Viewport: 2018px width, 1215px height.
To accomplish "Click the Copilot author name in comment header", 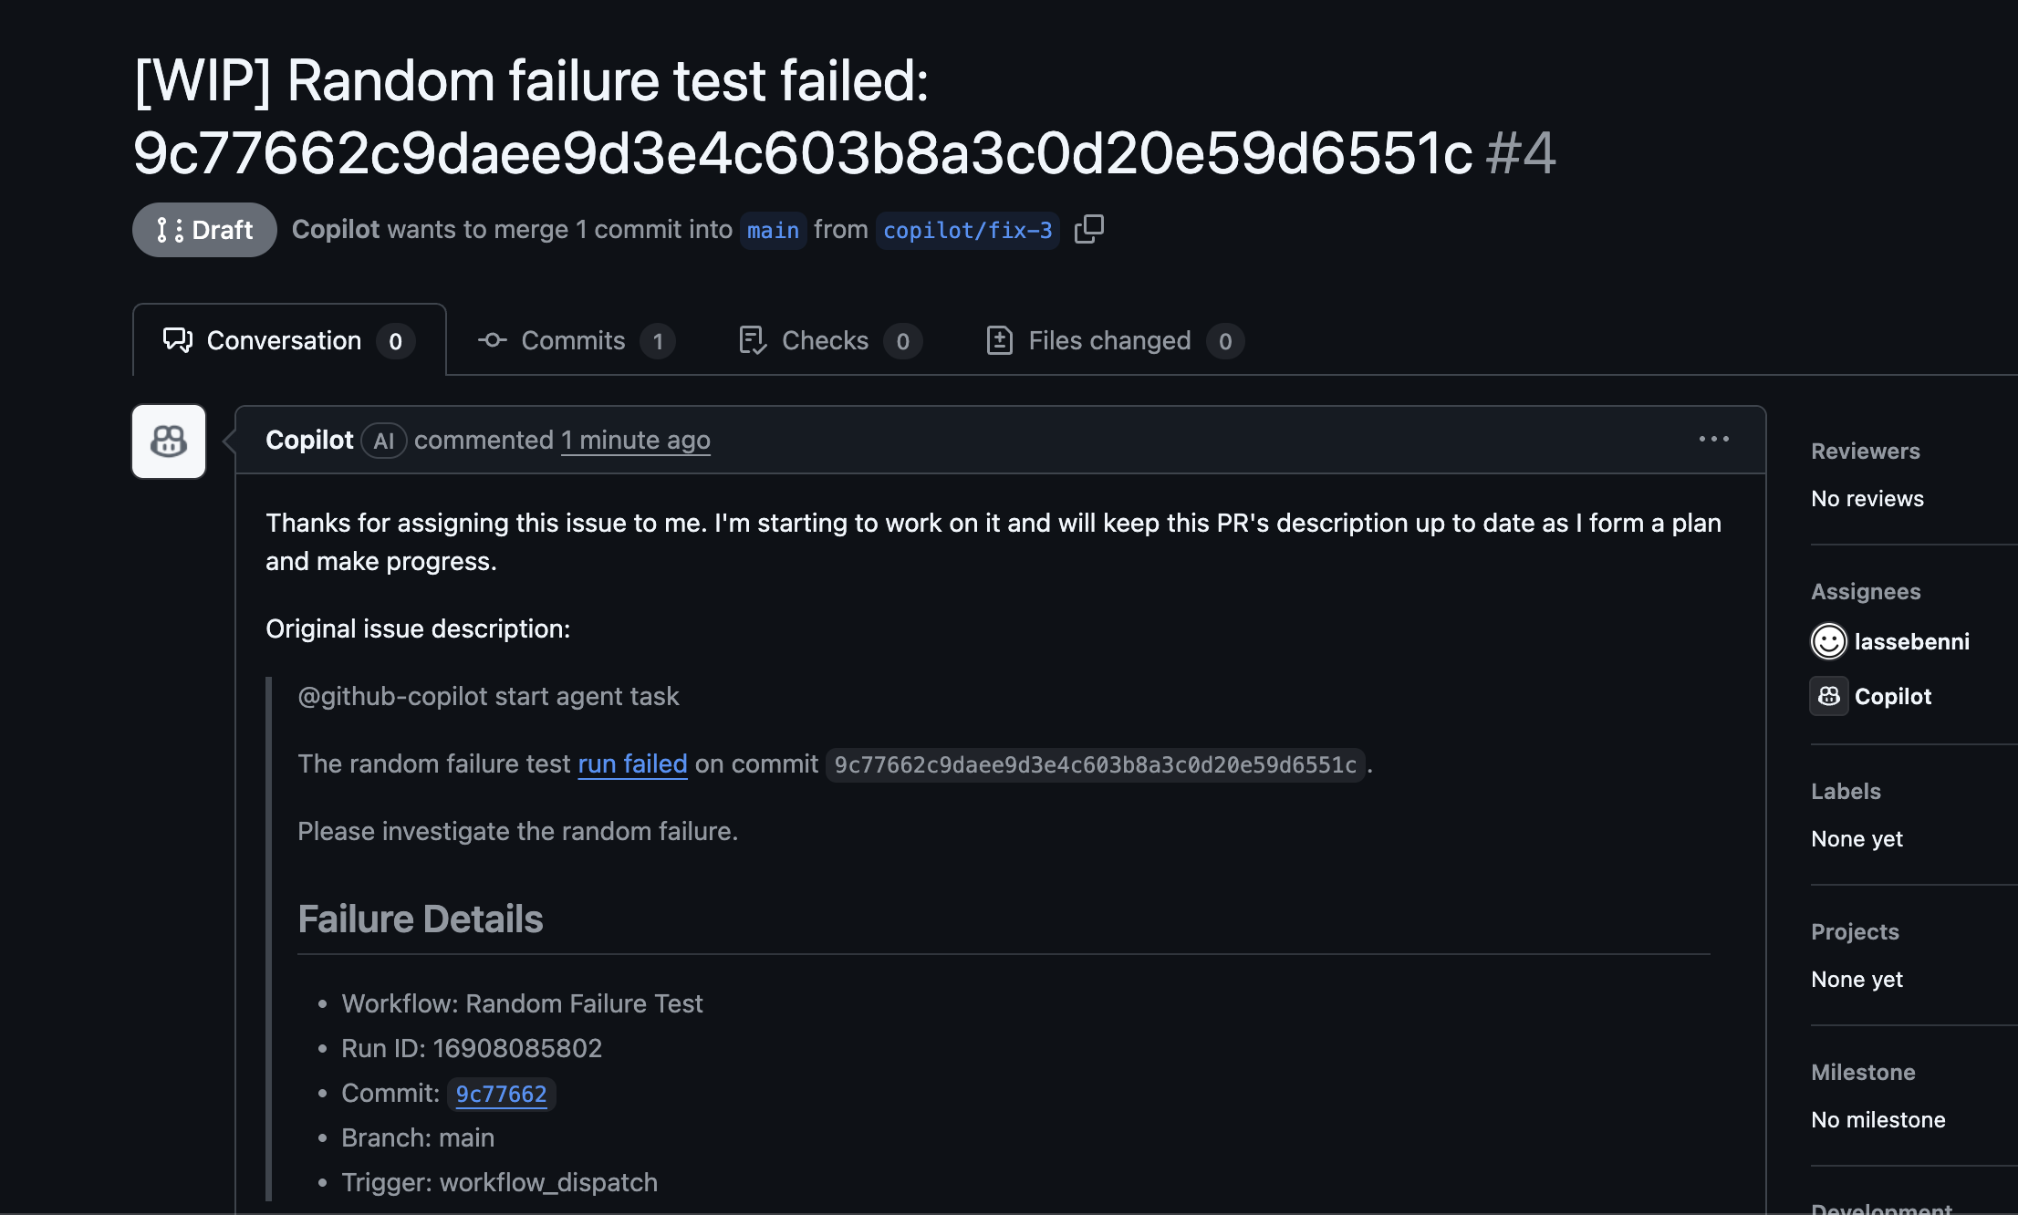I will click(x=309, y=441).
